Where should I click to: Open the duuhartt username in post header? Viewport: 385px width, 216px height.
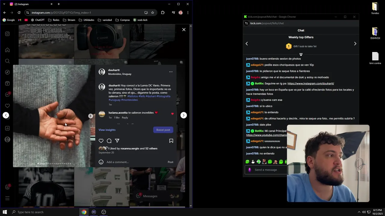coord(114,70)
